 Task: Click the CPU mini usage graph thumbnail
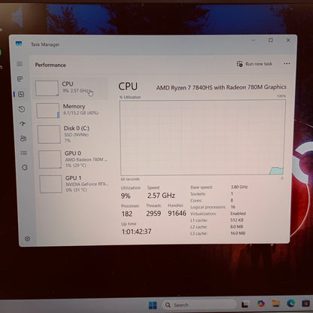[47, 88]
